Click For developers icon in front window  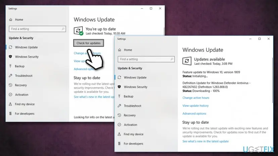[119, 144]
